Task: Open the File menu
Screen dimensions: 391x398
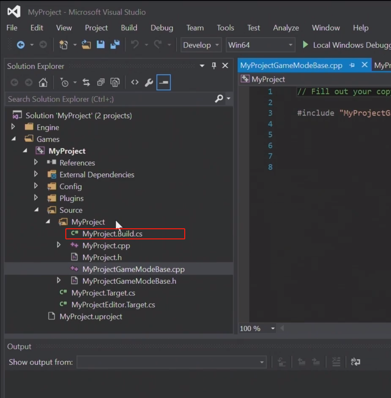Action: click(x=12, y=28)
